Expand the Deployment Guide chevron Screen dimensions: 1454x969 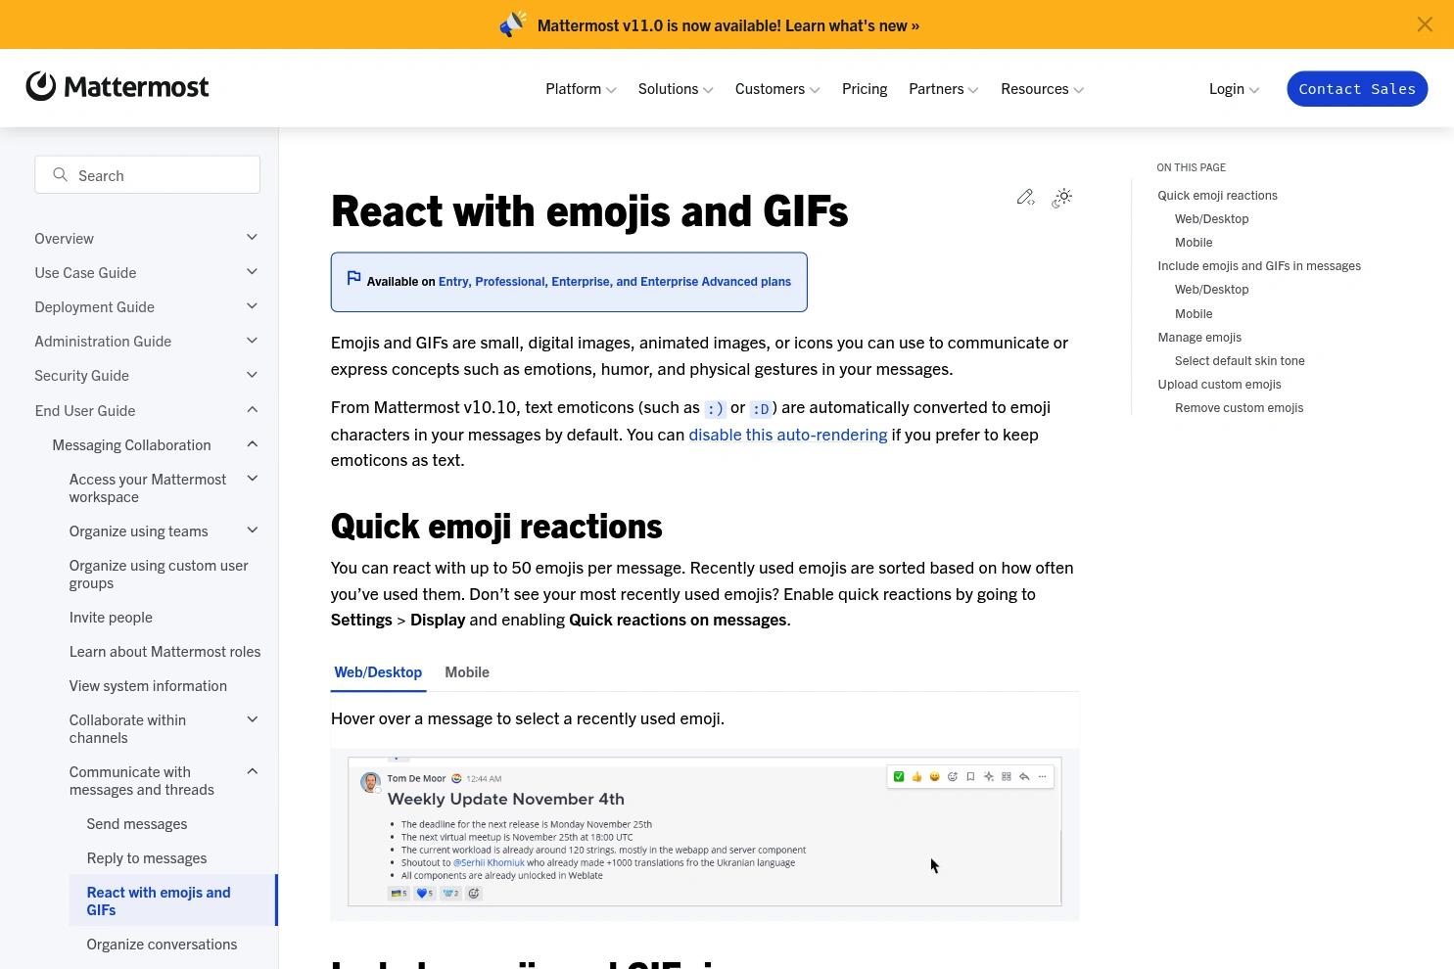pos(252,306)
